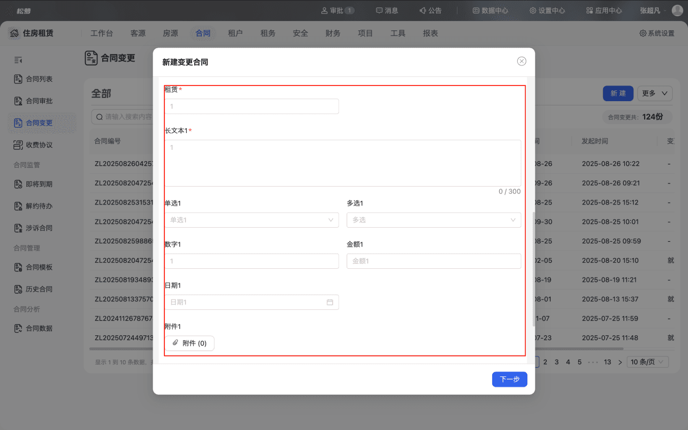Open 审批 in the top bar
This screenshot has width=688, height=430.
click(338, 10)
